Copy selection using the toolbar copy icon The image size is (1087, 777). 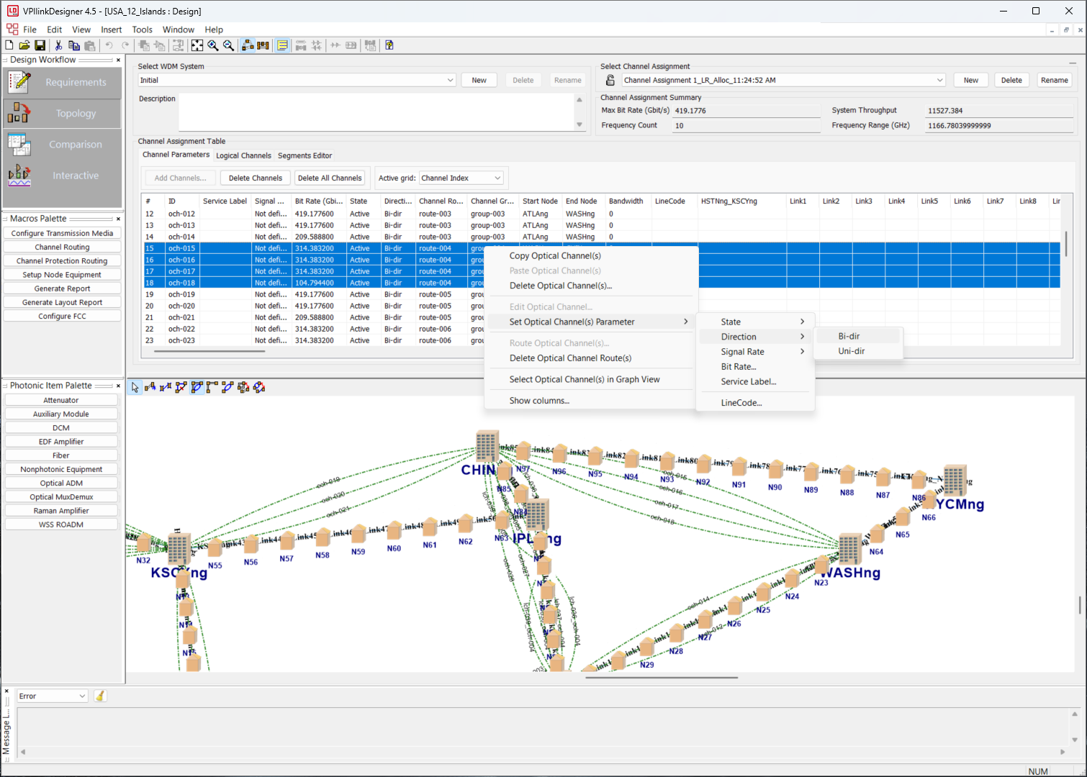click(73, 45)
